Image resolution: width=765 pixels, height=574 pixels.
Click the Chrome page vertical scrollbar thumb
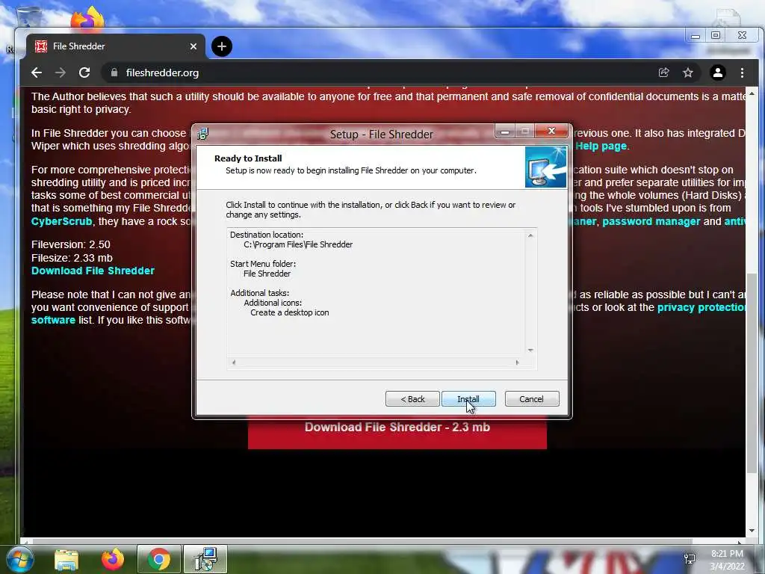(752, 374)
